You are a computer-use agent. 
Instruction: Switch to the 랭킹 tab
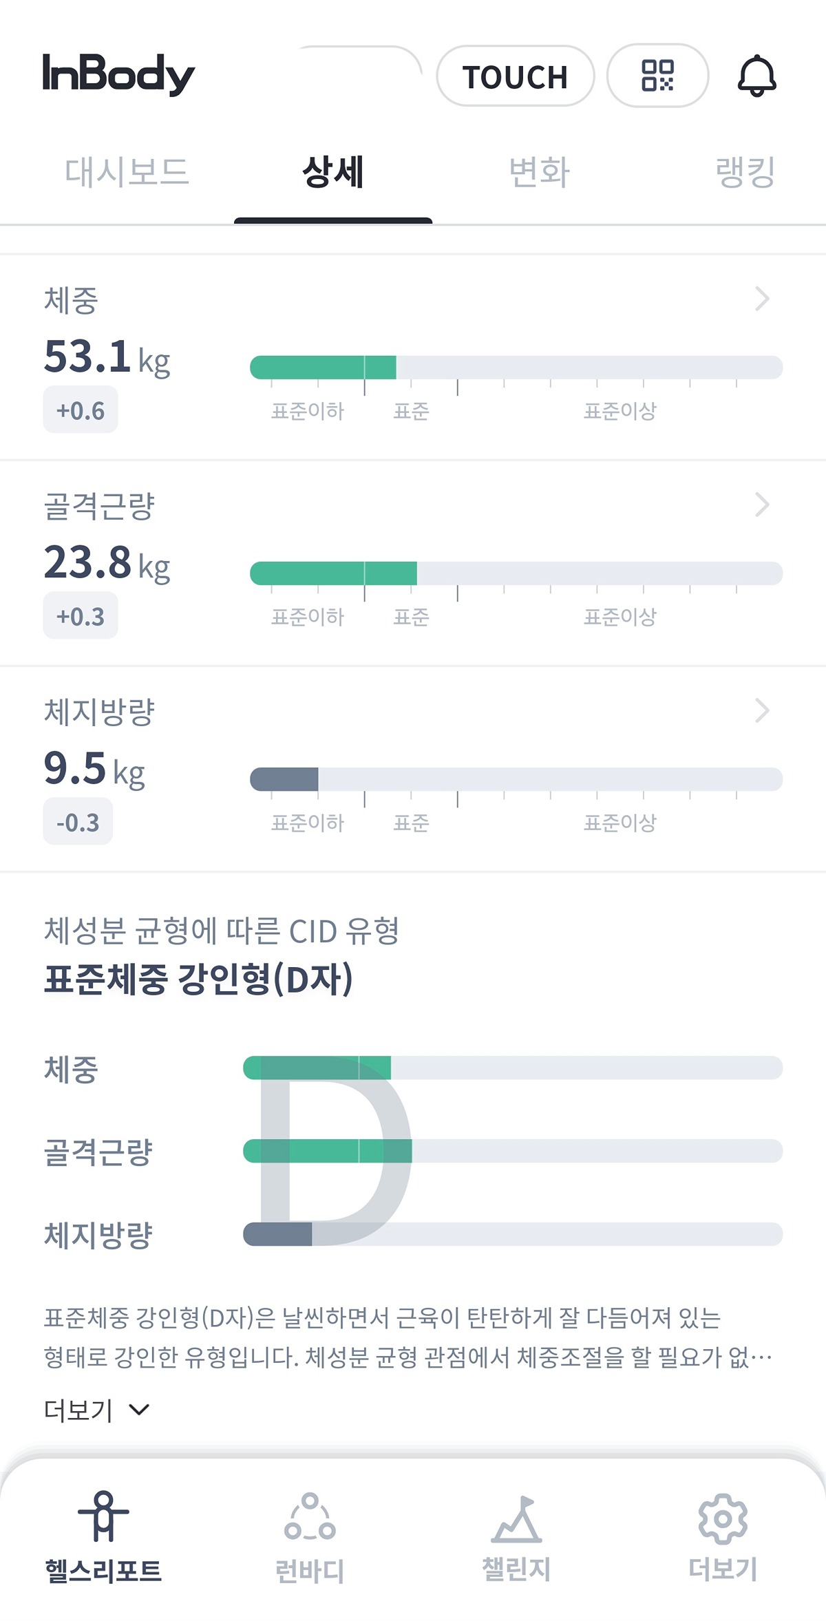click(x=745, y=172)
